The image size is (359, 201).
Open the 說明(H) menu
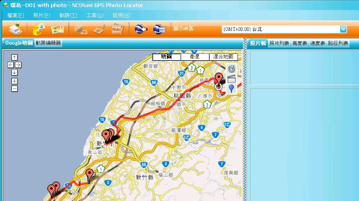121,15
